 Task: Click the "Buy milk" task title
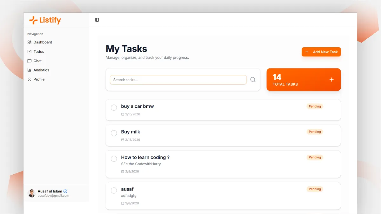130,132
